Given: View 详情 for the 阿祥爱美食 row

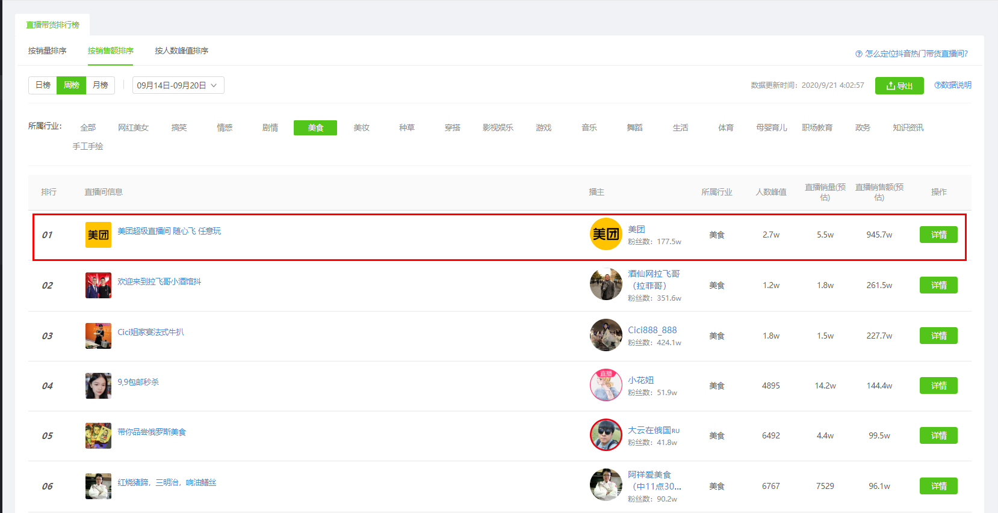Looking at the screenshot, I should [938, 486].
